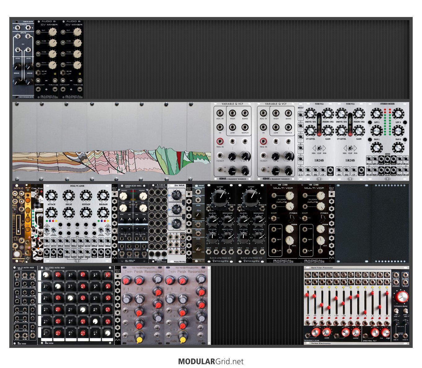Viewport: 422px width, 368px height.
Task: Toggle UP switch on first Audio & CV Mixer
Action: pyautogui.click(x=38, y=73)
